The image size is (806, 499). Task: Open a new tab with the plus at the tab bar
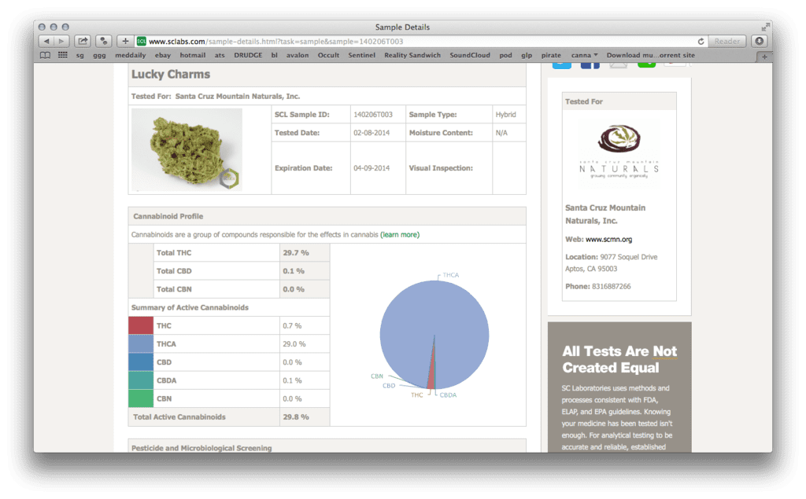[764, 57]
